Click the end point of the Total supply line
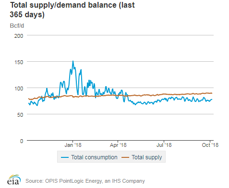 [x=212, y=93]
